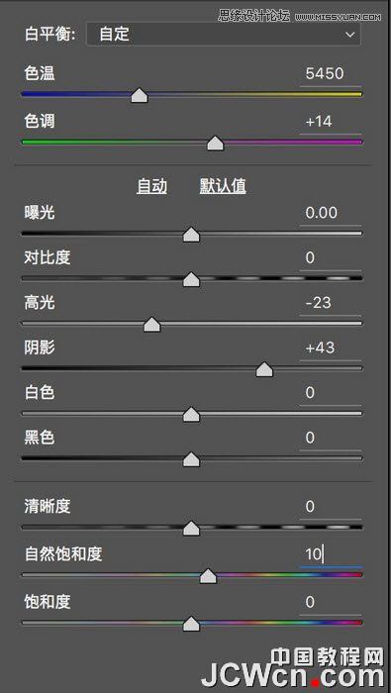Click the 阴影 value field showing +43
Screen dimensions: 391x693
[x=330, y=348]
